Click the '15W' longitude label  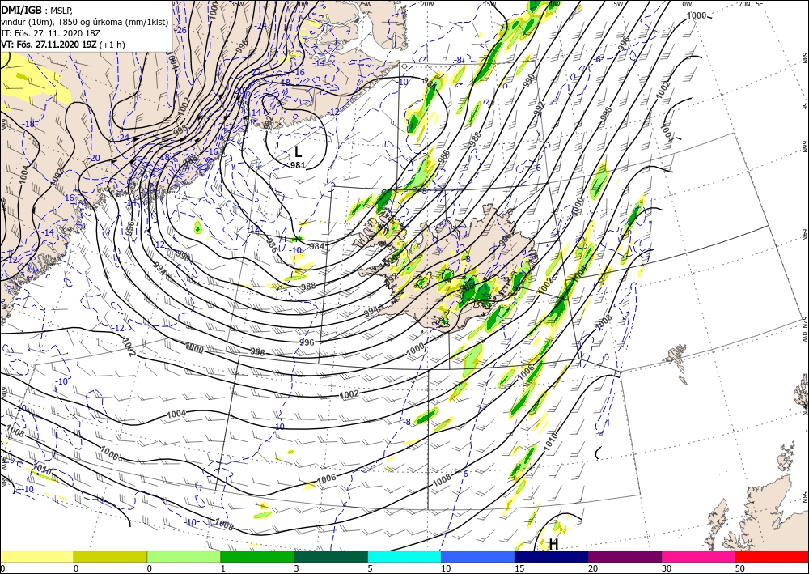(x=489, y=4)
